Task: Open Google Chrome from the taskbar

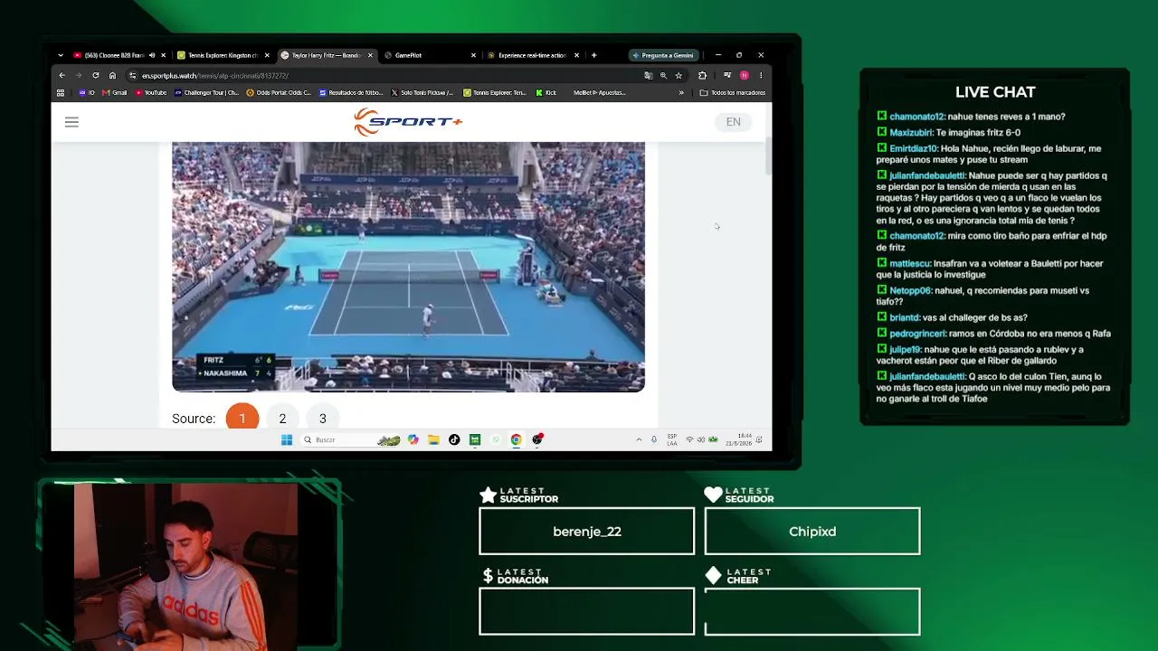Action: pos(516,439)
